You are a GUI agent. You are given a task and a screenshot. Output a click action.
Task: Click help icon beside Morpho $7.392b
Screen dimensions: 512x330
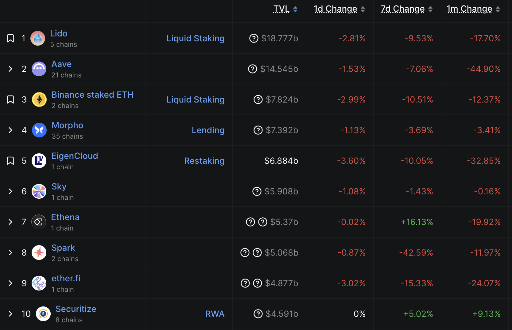(x=258, y=130)
